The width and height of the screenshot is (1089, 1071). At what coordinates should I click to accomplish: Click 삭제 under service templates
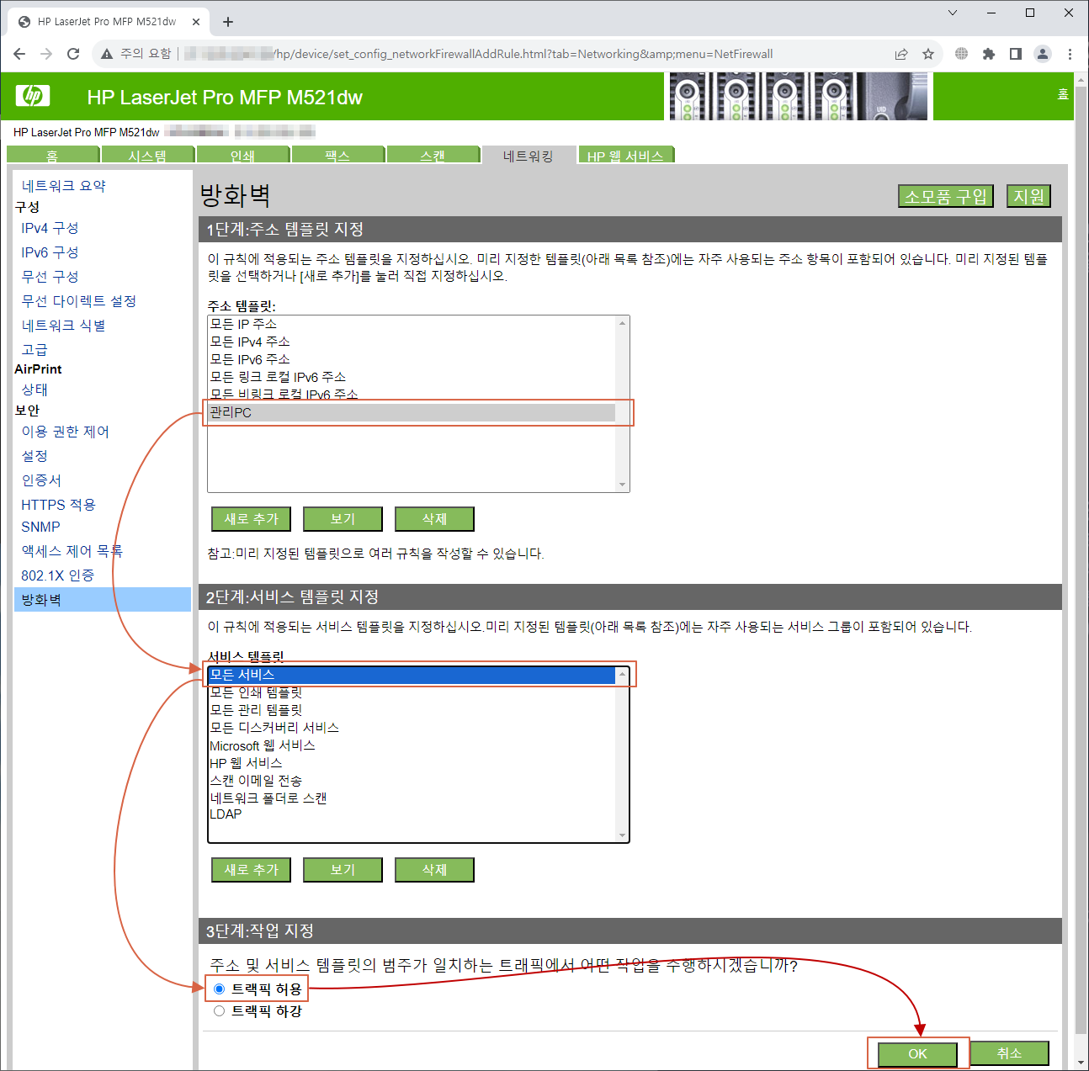(x=434, y=870)
